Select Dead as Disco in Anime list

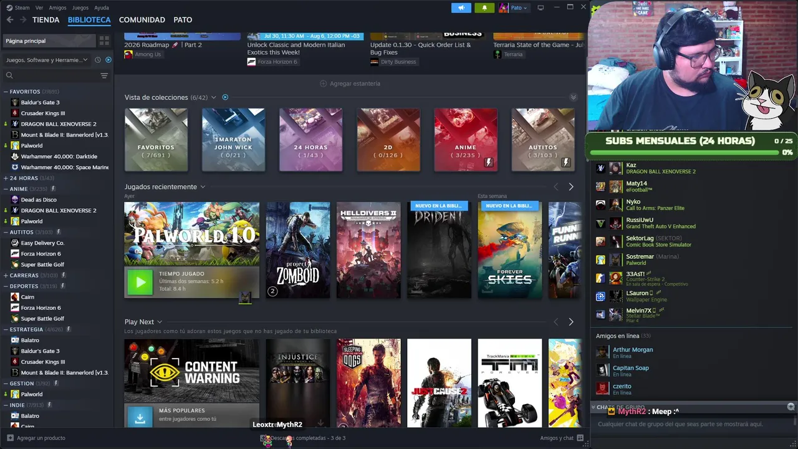[39, 200]
